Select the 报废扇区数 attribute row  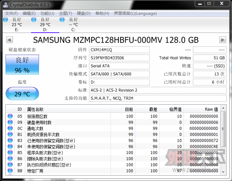point(113,116)
